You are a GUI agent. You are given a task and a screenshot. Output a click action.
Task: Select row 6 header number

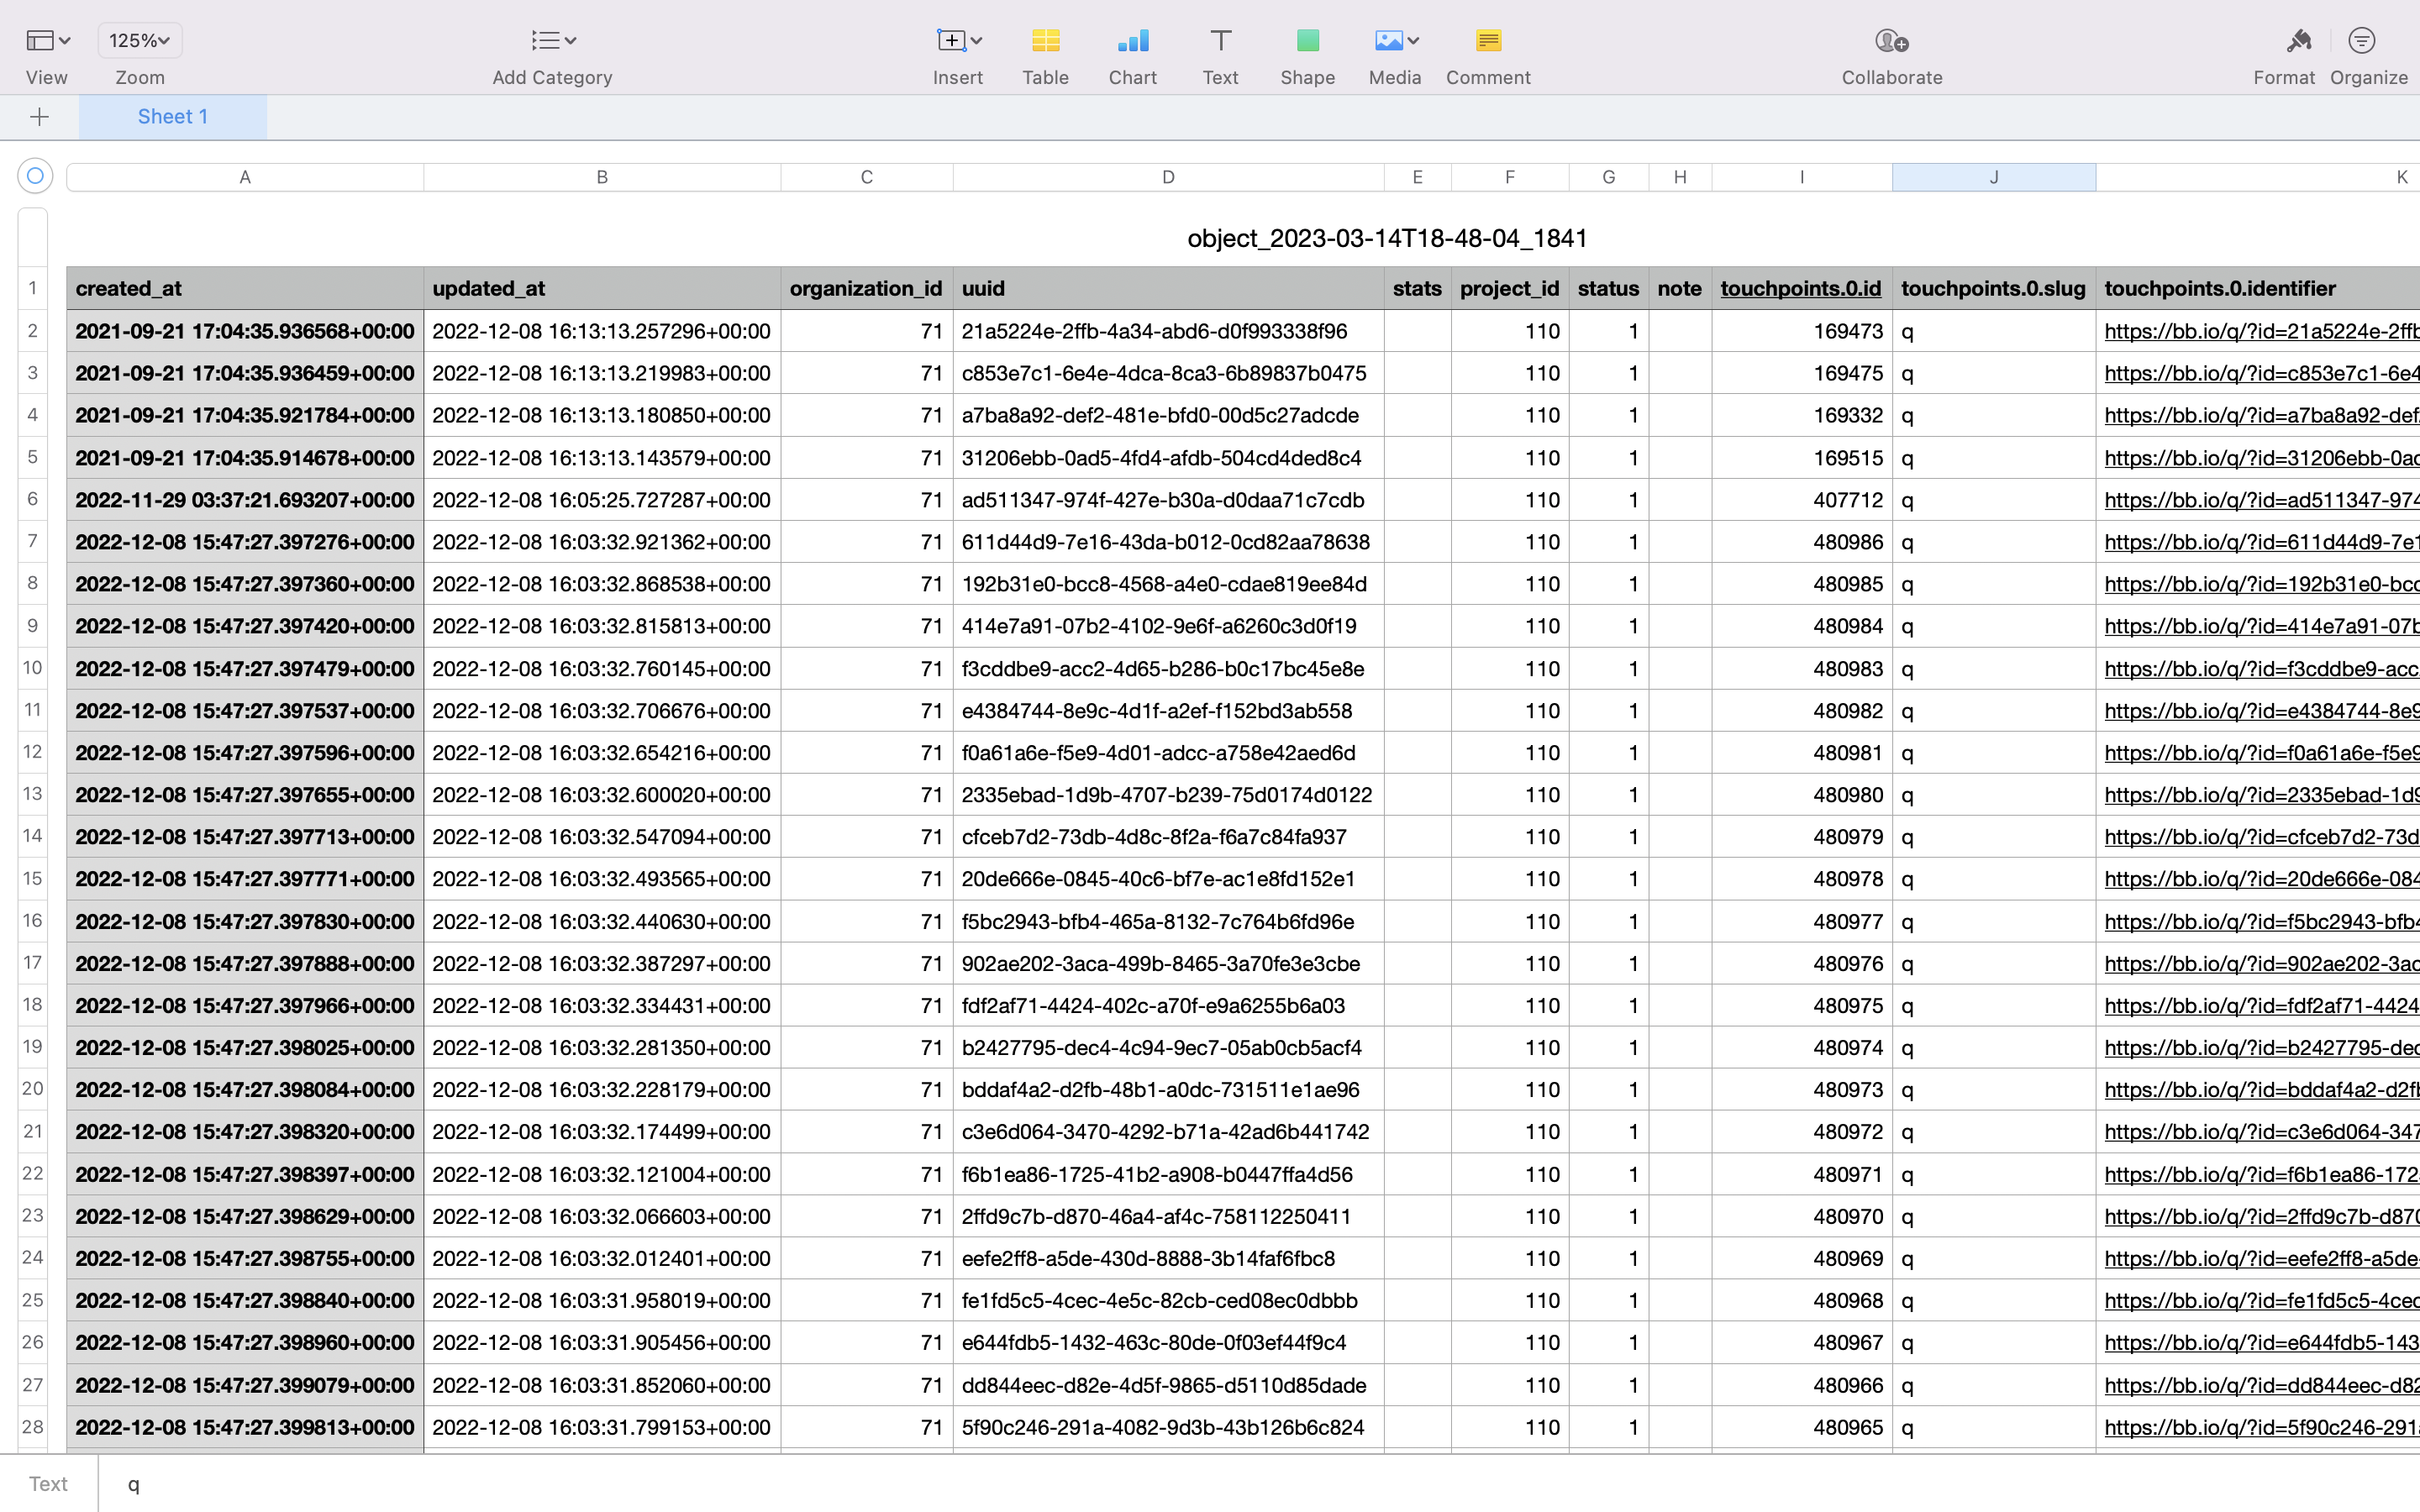pyautogui.click(x=33, y=499)
